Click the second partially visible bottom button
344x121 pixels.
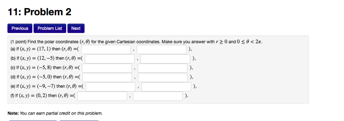[79, 121]
